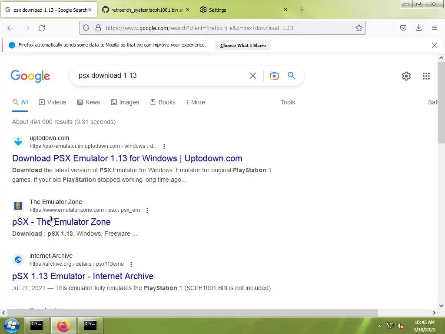Open the News search filter
Screen dimensions: 445x334
point(88,102)
